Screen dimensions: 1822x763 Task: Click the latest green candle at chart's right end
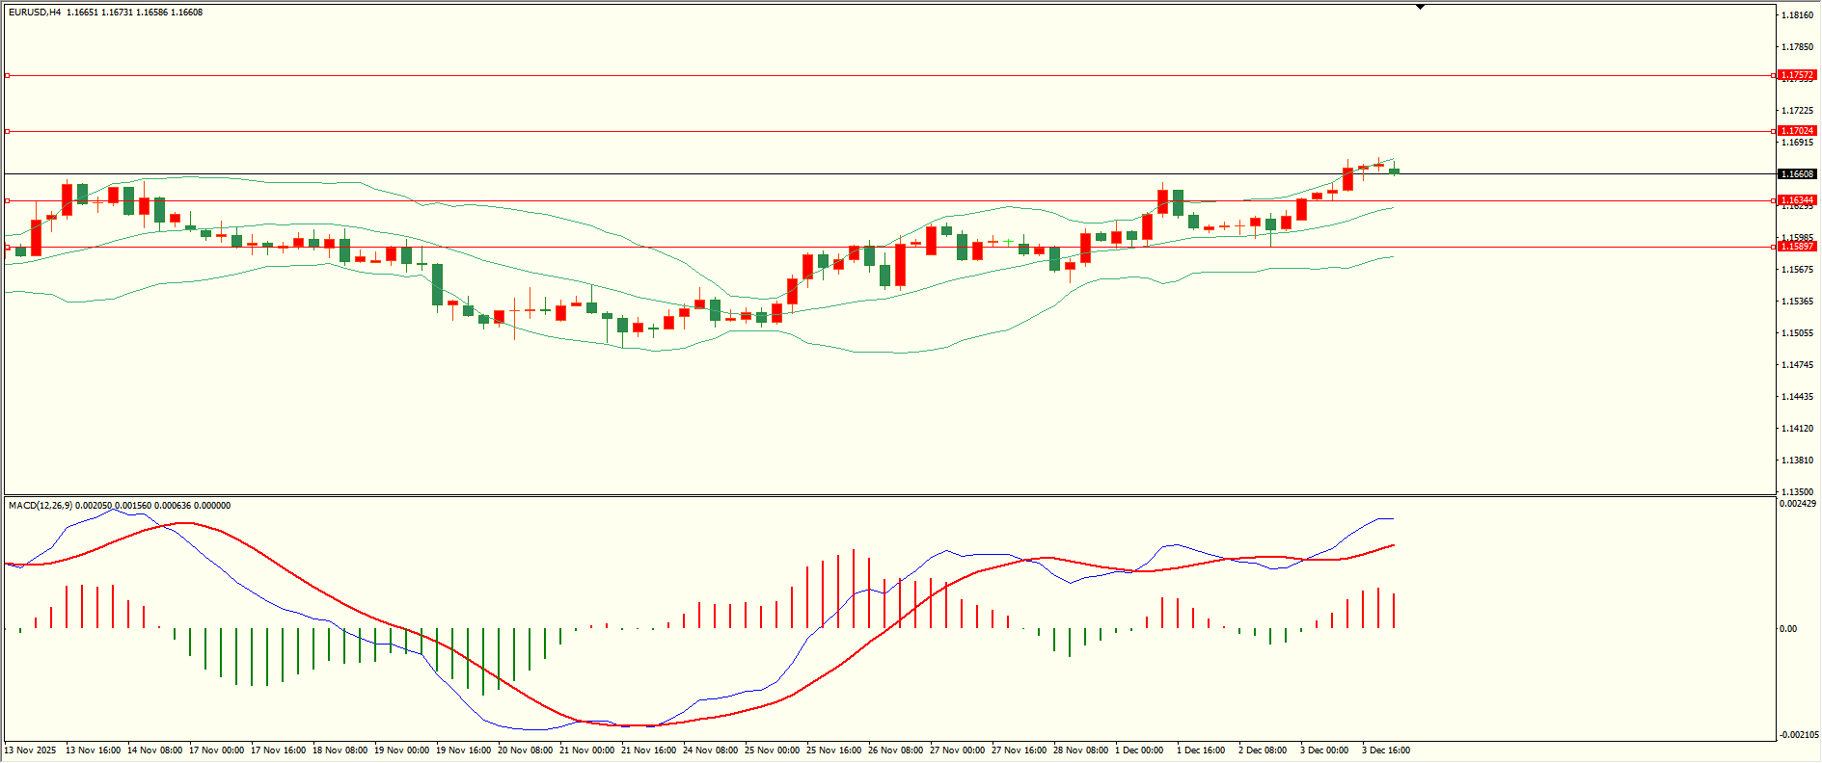pos(1394,171)
